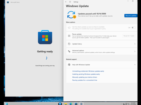Expand Advanced options chevron
The height and width of the screenshot is (105, 141).
pyautogui.click(x=135, y=51)
